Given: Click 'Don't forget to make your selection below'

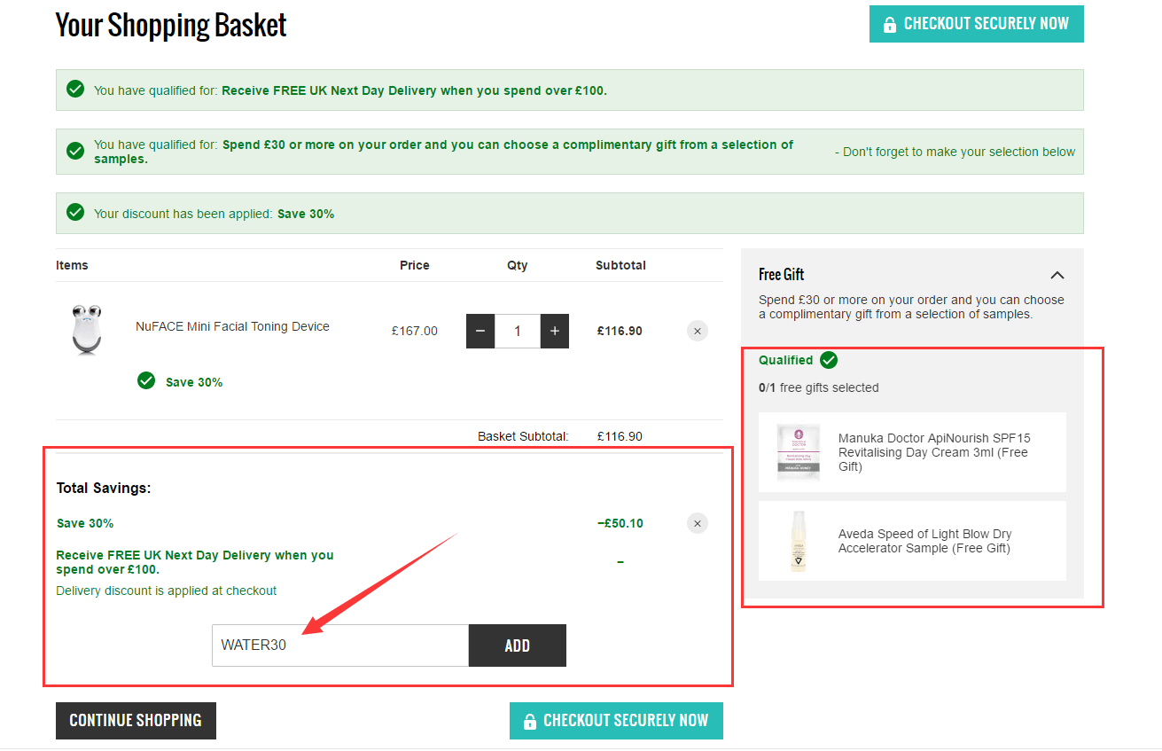Looking at the screenshot, I should click(x=955, y=152).
